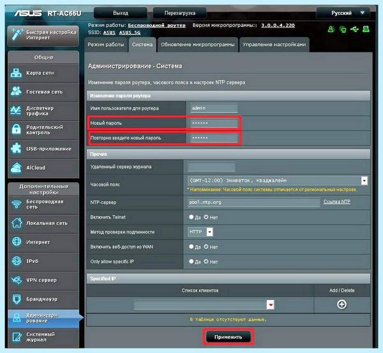The image size is (383, 353).
Task: Click the Список клиентов input field
Action: [x=200, y=305]
